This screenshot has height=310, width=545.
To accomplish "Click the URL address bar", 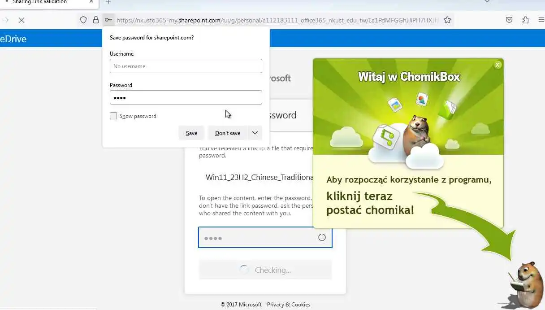I will coord(277,20).
